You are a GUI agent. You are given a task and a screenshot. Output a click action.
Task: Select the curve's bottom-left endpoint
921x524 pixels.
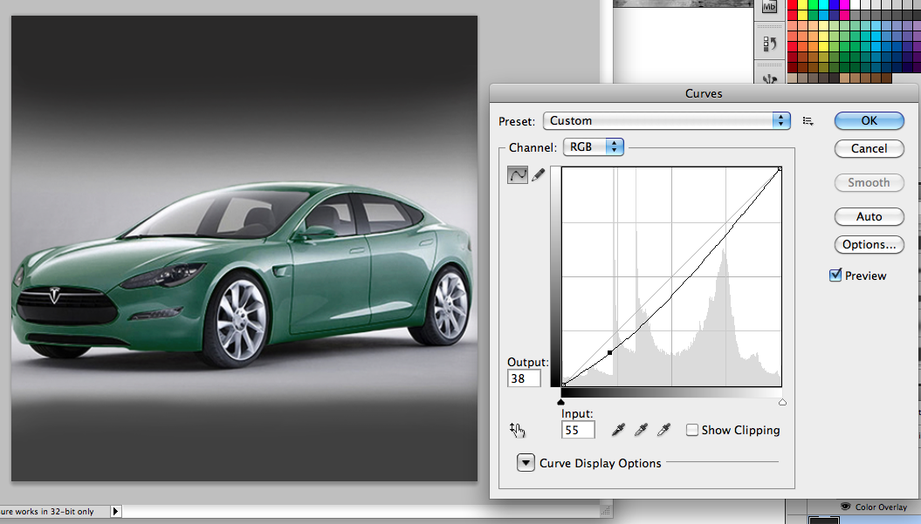[563, 384]
